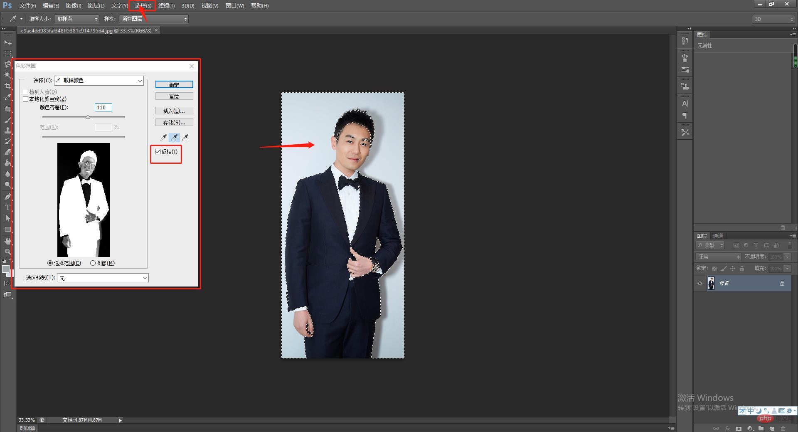Click the 颜色容差 slider handle
798x432 pixels.
tap(88, 117)
